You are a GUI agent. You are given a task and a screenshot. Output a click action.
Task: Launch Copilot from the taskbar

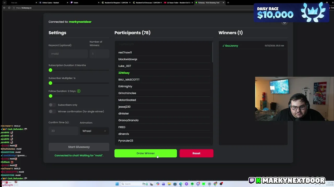158,184
